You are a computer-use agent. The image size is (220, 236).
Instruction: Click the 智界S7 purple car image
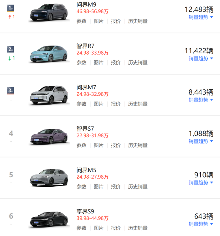coord(49,137)
